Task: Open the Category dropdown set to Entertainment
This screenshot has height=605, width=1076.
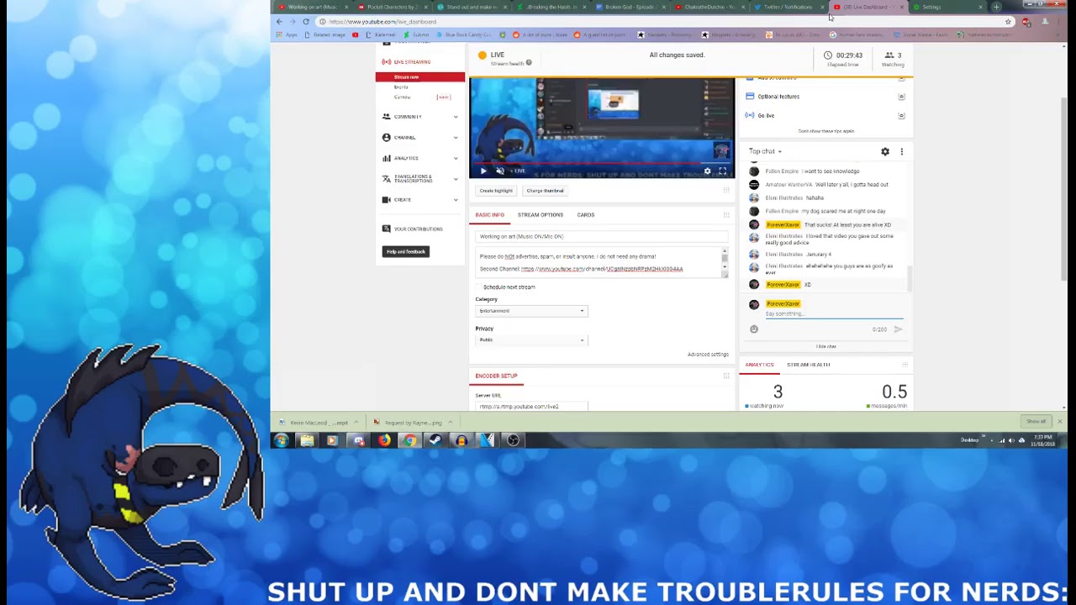Action: click(531, 311)
